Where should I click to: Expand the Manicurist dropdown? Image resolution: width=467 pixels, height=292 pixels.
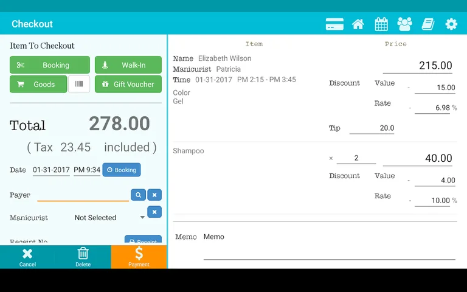[x=142, y=218]
